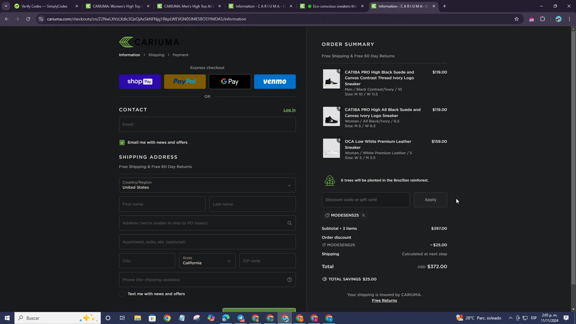This screenshot has width=576, height=324.
Task: Open the browser extensions puzzle icon
Action: coord(543,19)
